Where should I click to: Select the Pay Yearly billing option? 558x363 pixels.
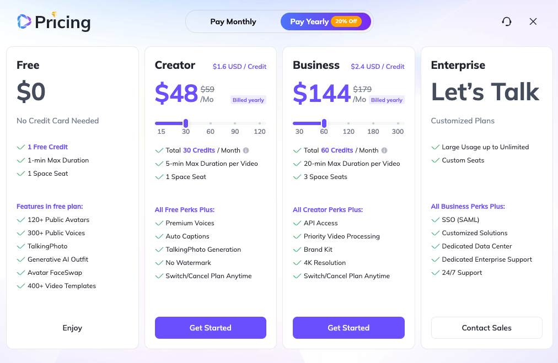309,22
